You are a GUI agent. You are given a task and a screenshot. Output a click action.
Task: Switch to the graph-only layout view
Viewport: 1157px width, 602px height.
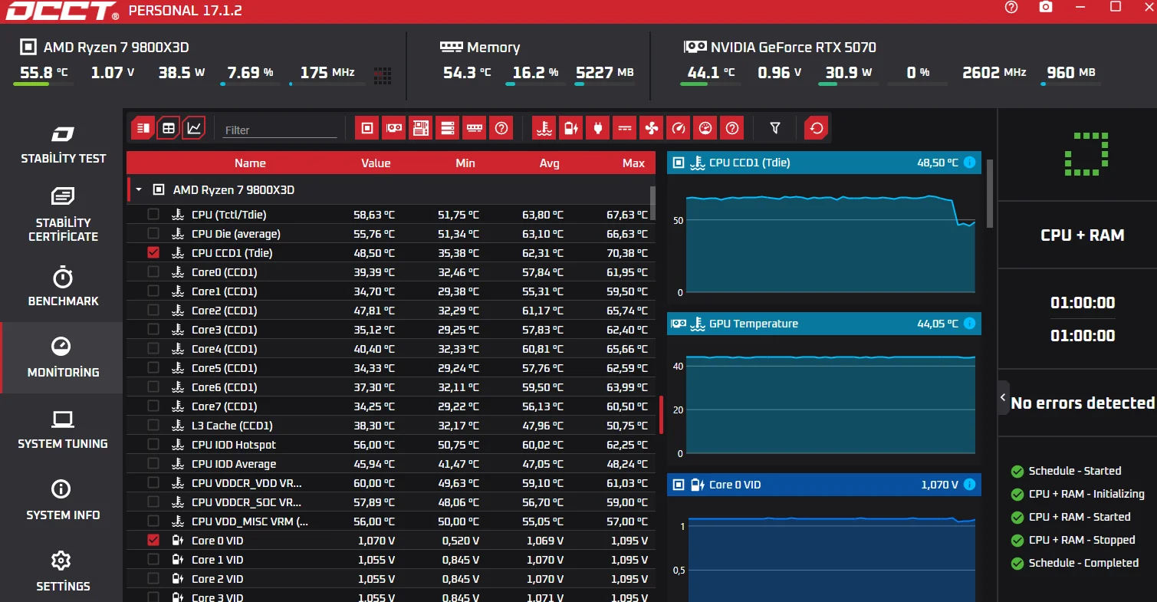[195, 128]
